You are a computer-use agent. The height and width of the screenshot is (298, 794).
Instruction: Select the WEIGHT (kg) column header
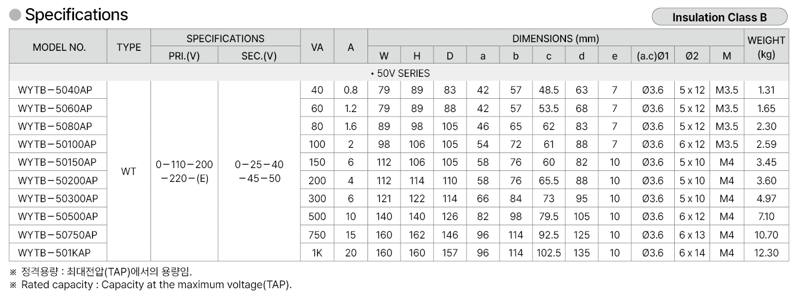[766, 47]
